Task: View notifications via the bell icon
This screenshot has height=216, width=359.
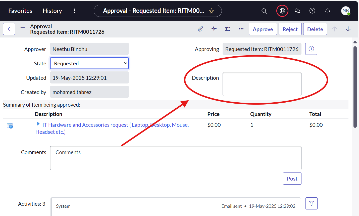Action: [327, 11]
